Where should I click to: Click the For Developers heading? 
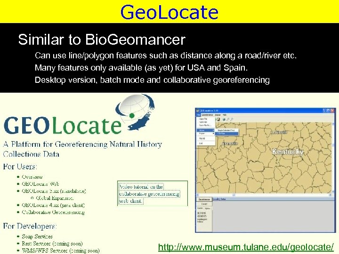30,226
